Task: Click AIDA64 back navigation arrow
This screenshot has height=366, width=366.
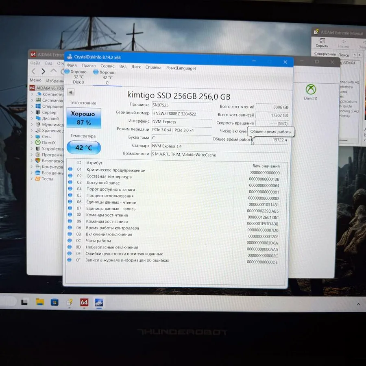Action: [x=33, y=71]
